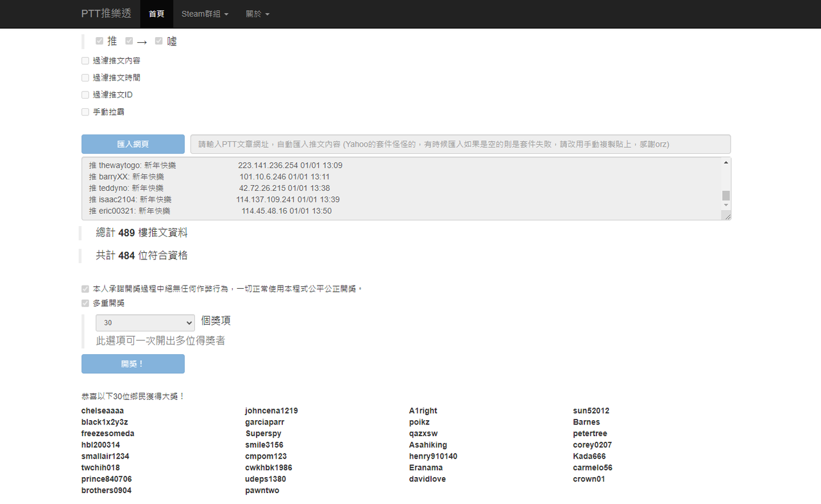
Task: Click winner name henry910140
Action: click(434, 457)
